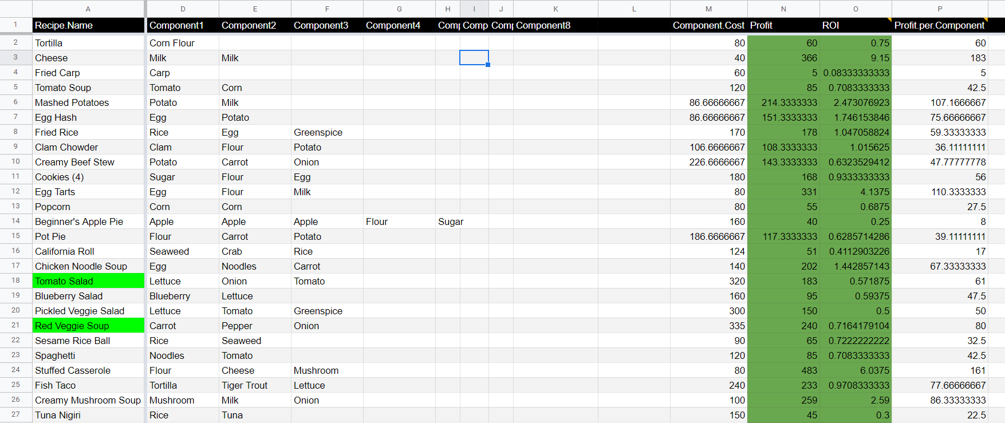Select the green Red Veggie Soup cell
This screenshot has width=1005, height=423.
88,326
